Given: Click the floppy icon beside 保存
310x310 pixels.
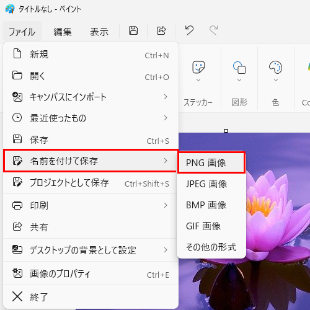Looking at the screenshot, I should click(17, 139).
